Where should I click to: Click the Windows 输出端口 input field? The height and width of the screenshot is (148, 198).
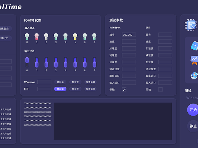129,76
